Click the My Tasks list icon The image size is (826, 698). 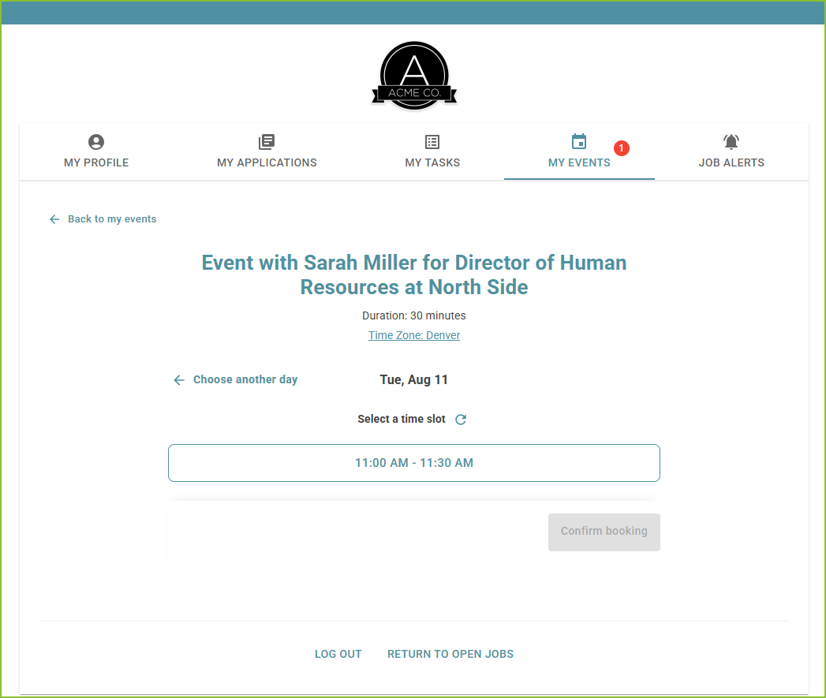(432, 142)
